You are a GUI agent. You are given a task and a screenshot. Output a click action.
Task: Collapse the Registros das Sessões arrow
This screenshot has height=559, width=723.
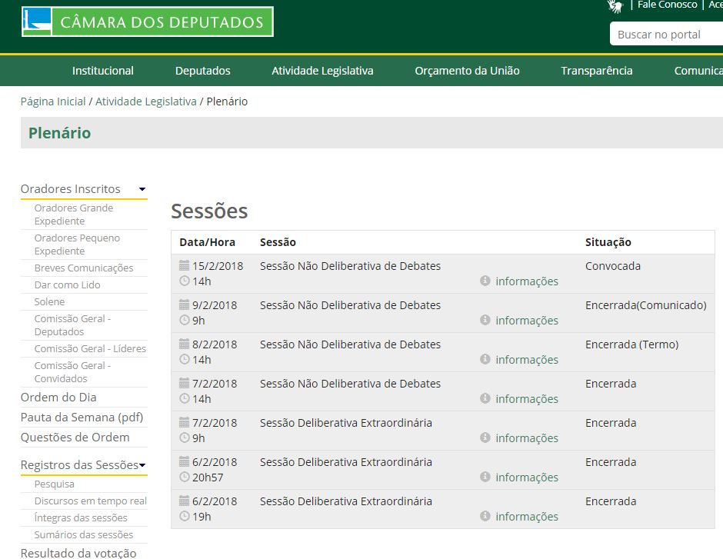click(x=142, y=465)
